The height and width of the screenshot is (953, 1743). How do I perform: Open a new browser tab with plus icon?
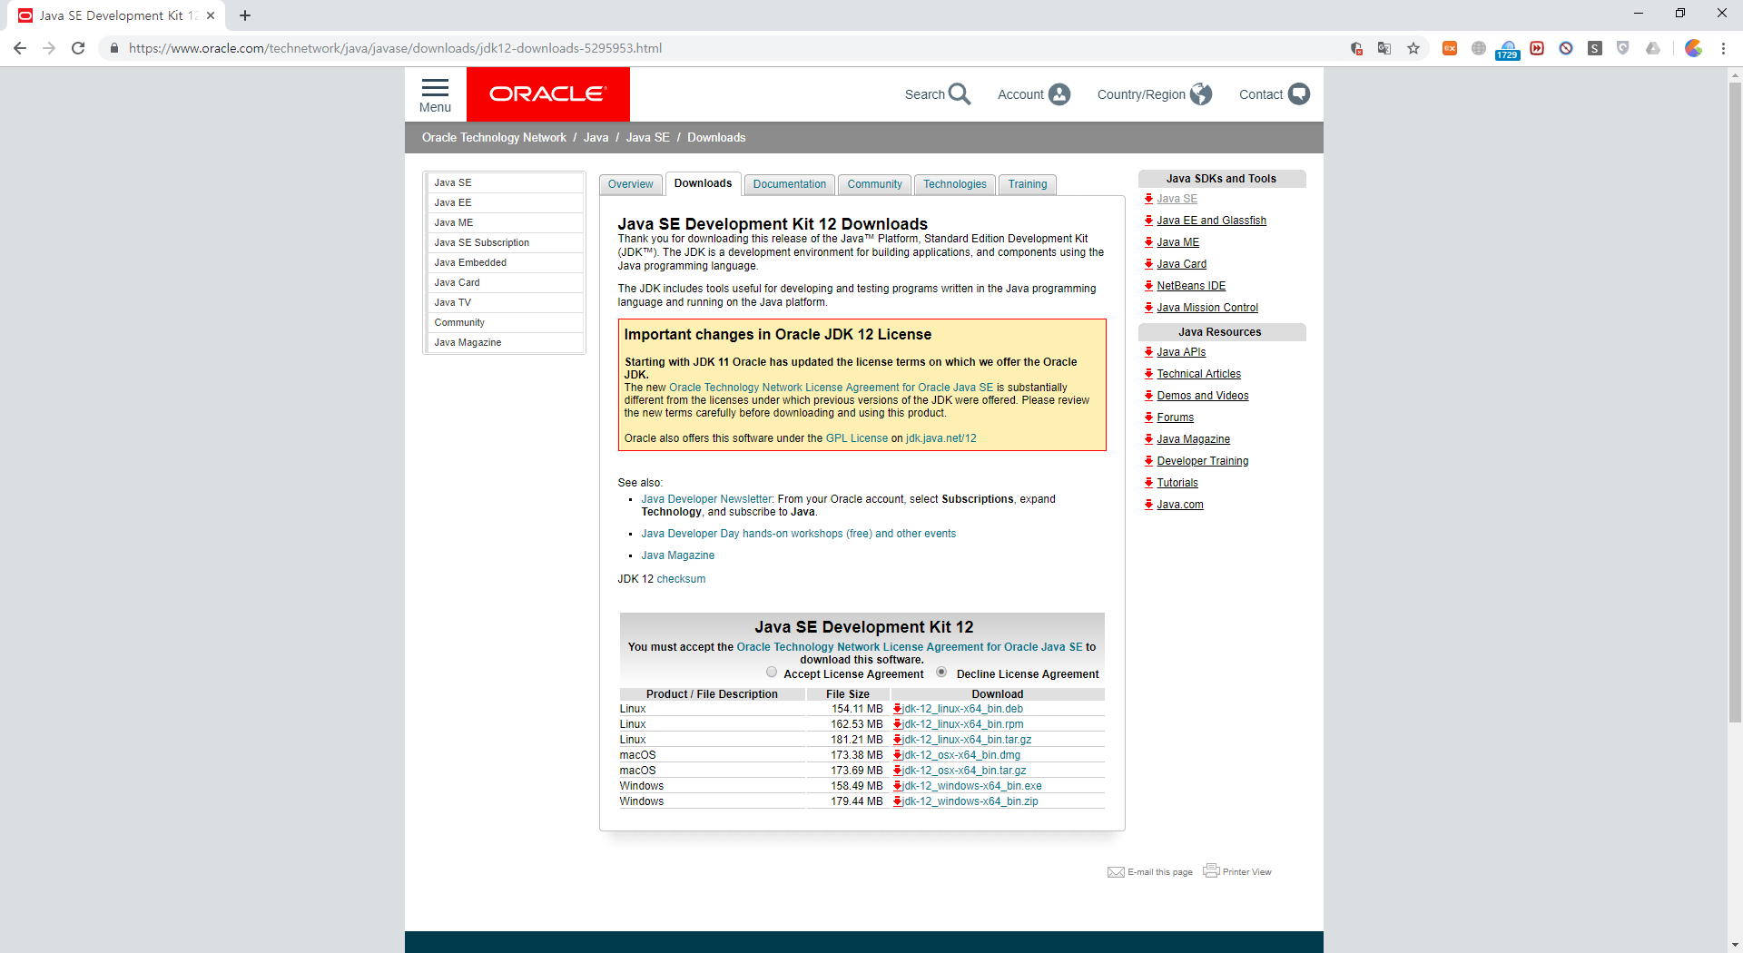(245, 15)
